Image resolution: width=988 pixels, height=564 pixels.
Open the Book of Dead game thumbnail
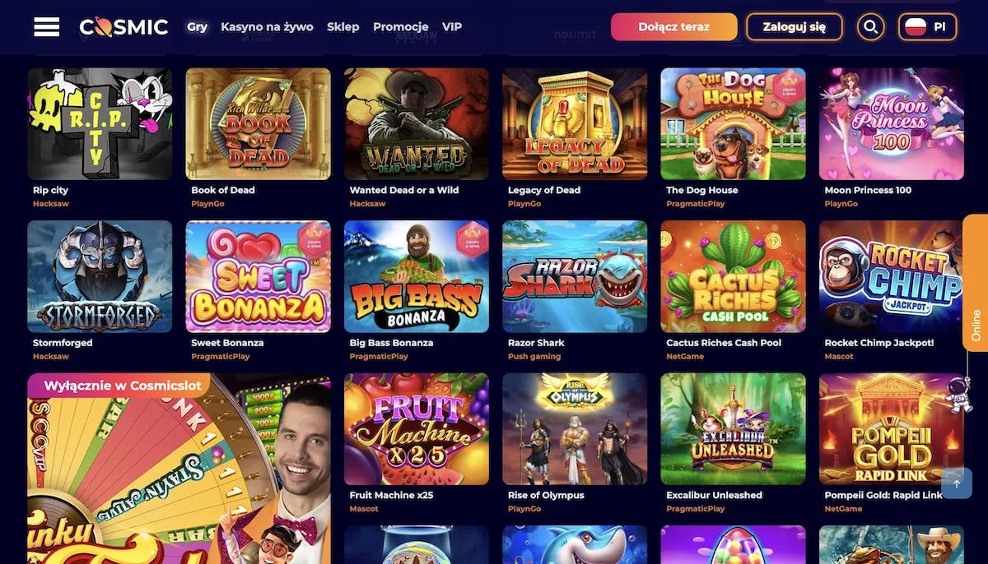[258, 123]
